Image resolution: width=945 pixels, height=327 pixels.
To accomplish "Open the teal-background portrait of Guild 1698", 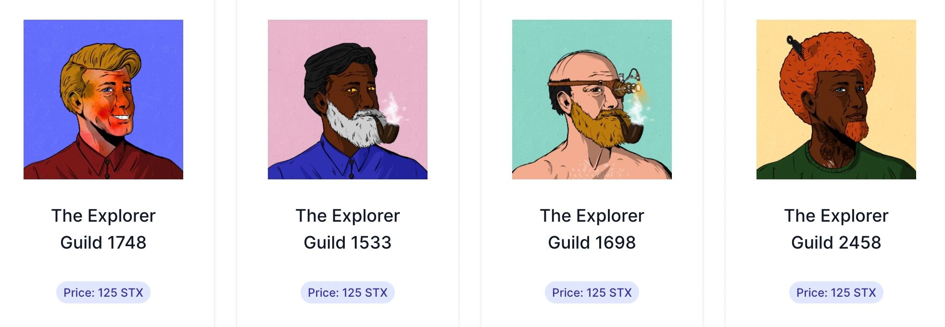I will pos(592,100).
